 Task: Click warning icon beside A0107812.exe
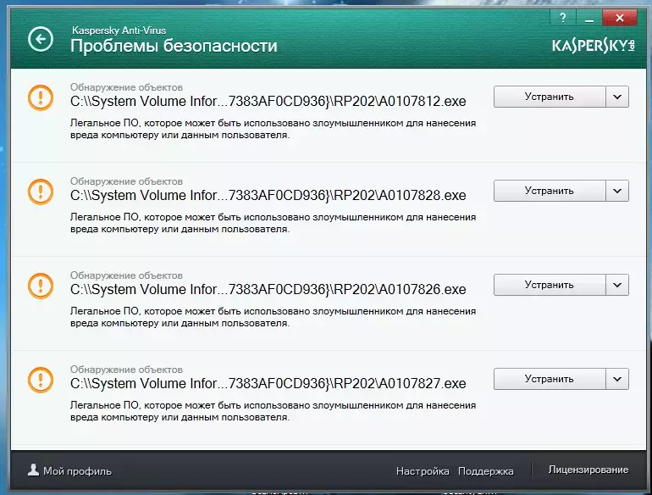tap(41, 97)
